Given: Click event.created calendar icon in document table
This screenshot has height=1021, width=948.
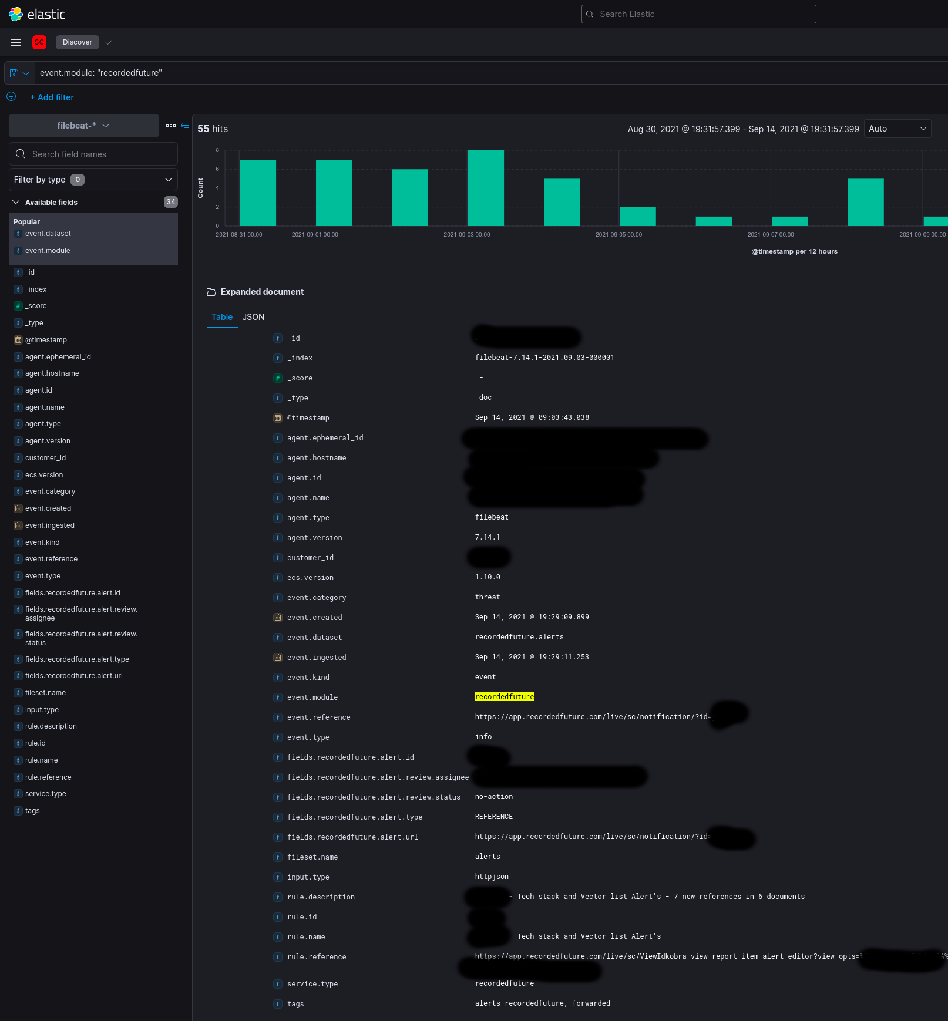Looking at the screenshot, I should pos(278,618).
